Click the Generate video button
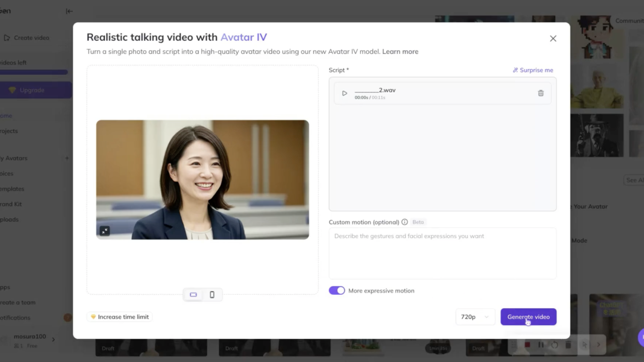Viewport: 644px width, 362px height. tap(528, 317)
